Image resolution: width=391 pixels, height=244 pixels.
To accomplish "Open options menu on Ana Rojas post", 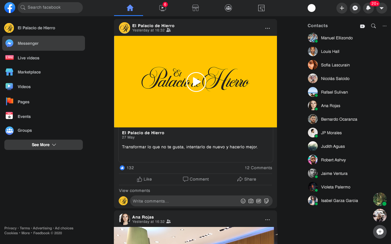I will click(x=267, y=220).
